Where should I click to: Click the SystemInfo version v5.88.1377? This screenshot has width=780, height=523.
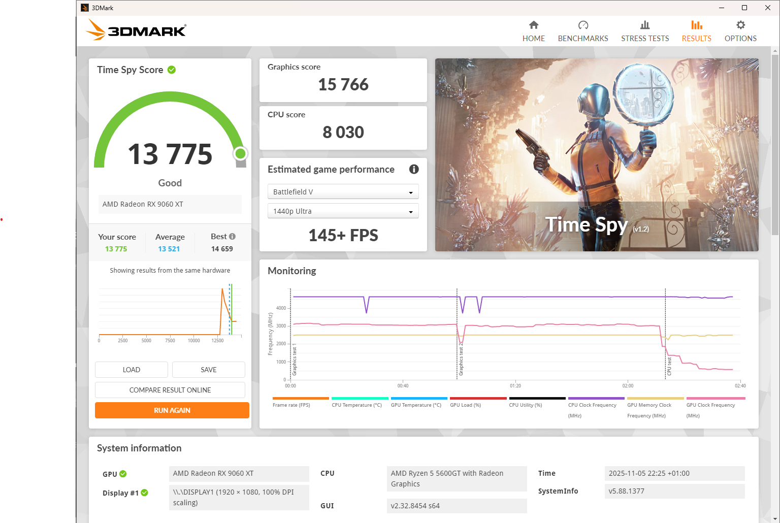click(x=675, y=491)
